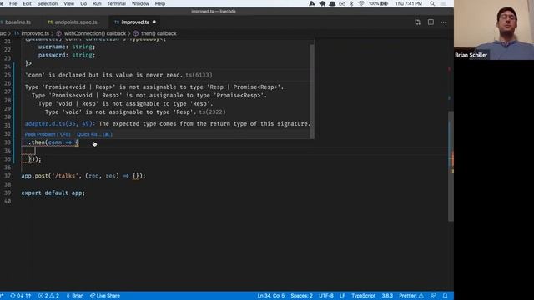Image resolution: width=534 pixels, height=300 pixels.
Task: Open the editor More Actions ellipsis
Action: pos(443,22)
